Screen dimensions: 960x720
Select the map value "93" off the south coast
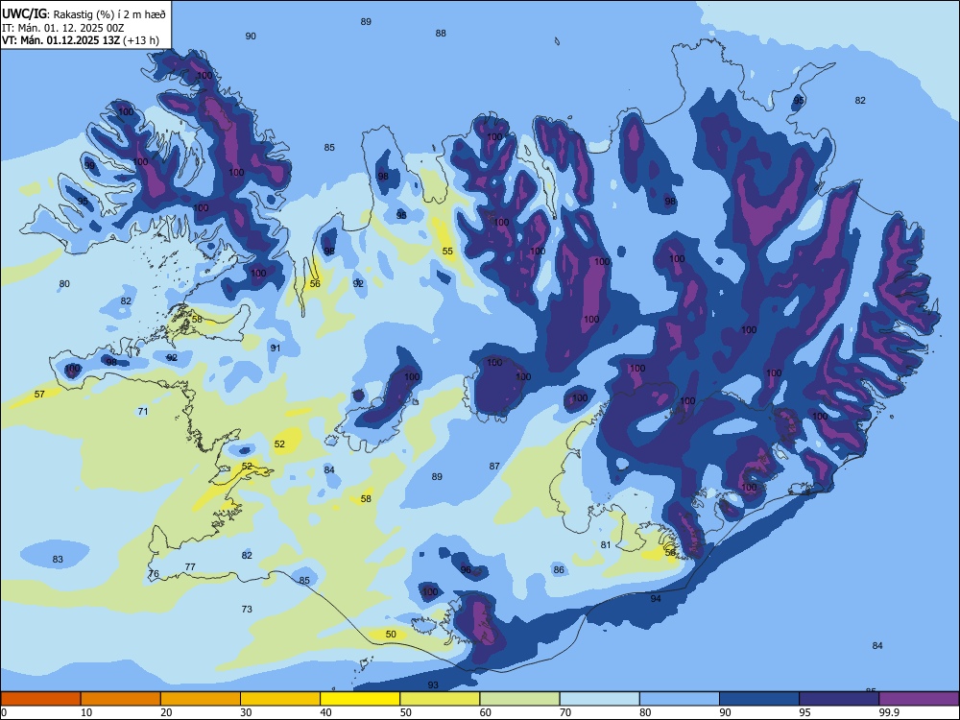(x=433, y=685)
